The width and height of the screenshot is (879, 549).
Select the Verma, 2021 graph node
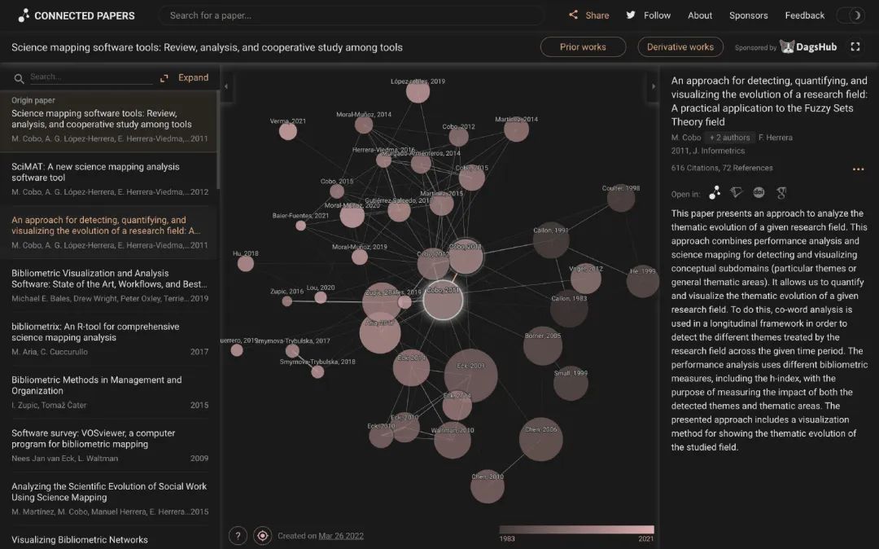click(288, 131)
